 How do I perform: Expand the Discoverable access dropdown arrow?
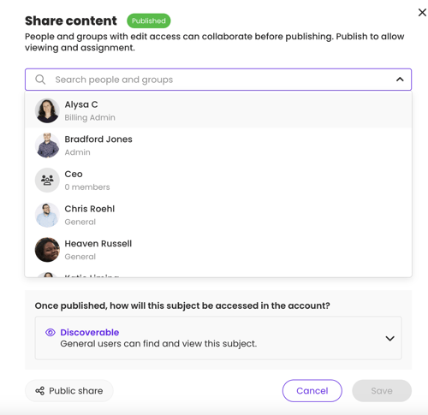tap(389, 338)
